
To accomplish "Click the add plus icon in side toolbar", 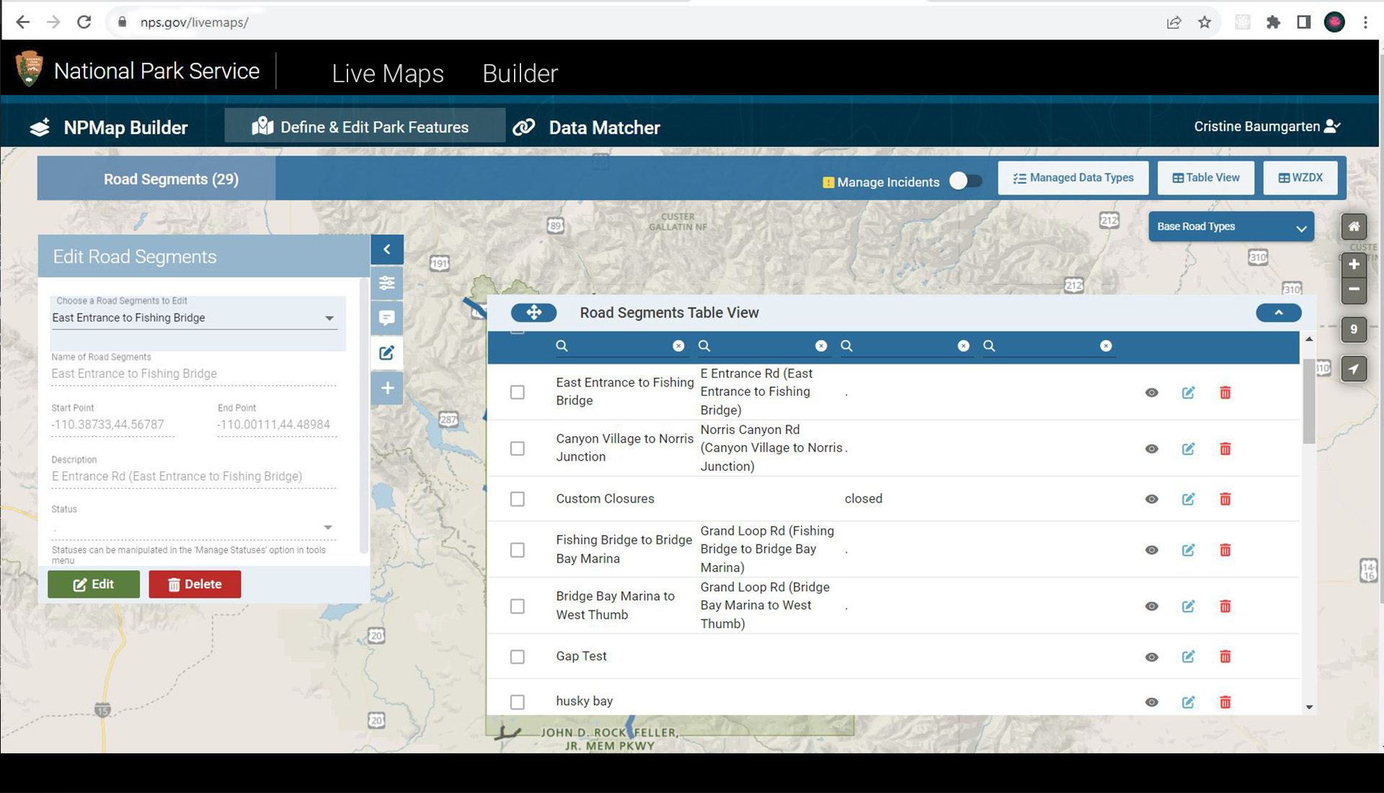I will (387, 388).
